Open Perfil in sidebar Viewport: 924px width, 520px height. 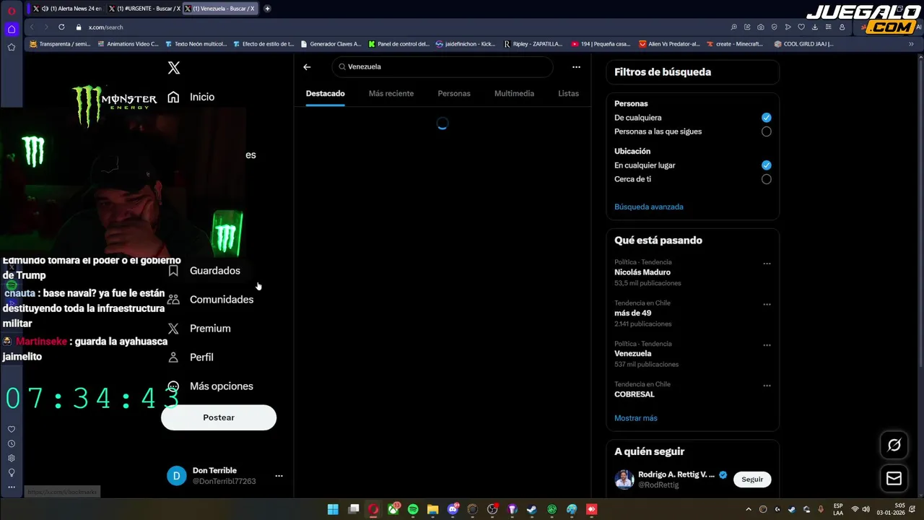pos(191,357)
